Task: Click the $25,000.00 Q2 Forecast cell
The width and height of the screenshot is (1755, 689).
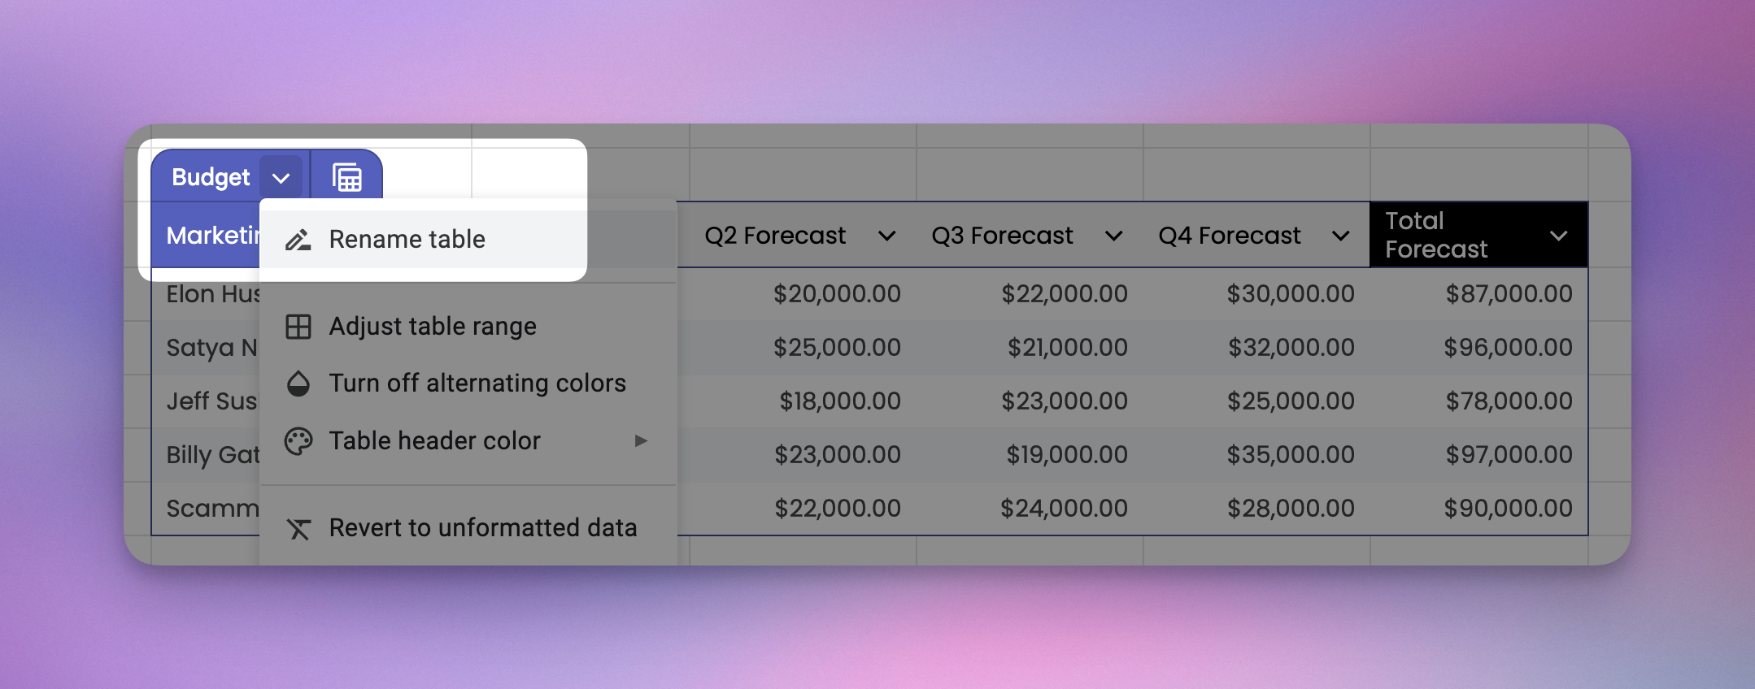Action: [836, 348]
